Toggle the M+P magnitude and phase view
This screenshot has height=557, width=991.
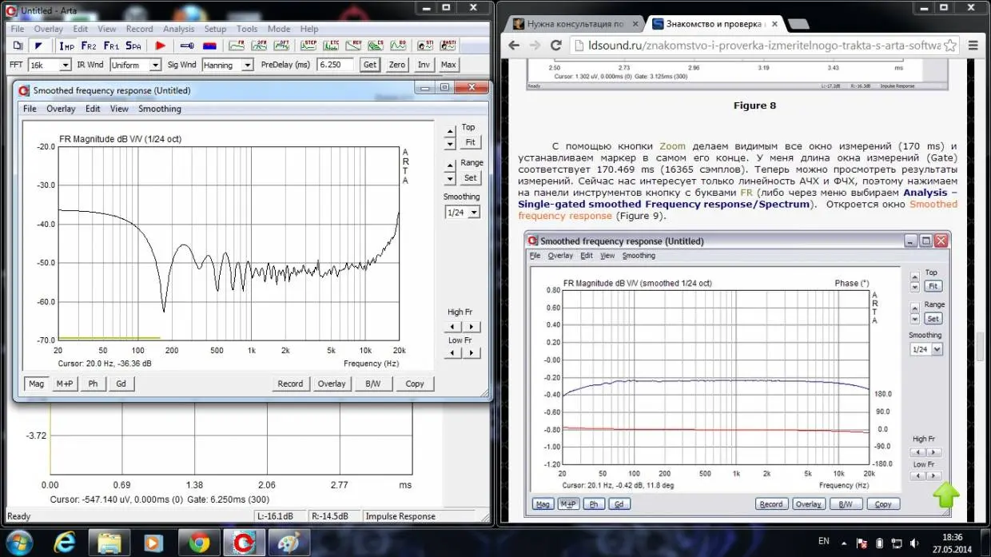pyautogui.click(x=65, y=384)
